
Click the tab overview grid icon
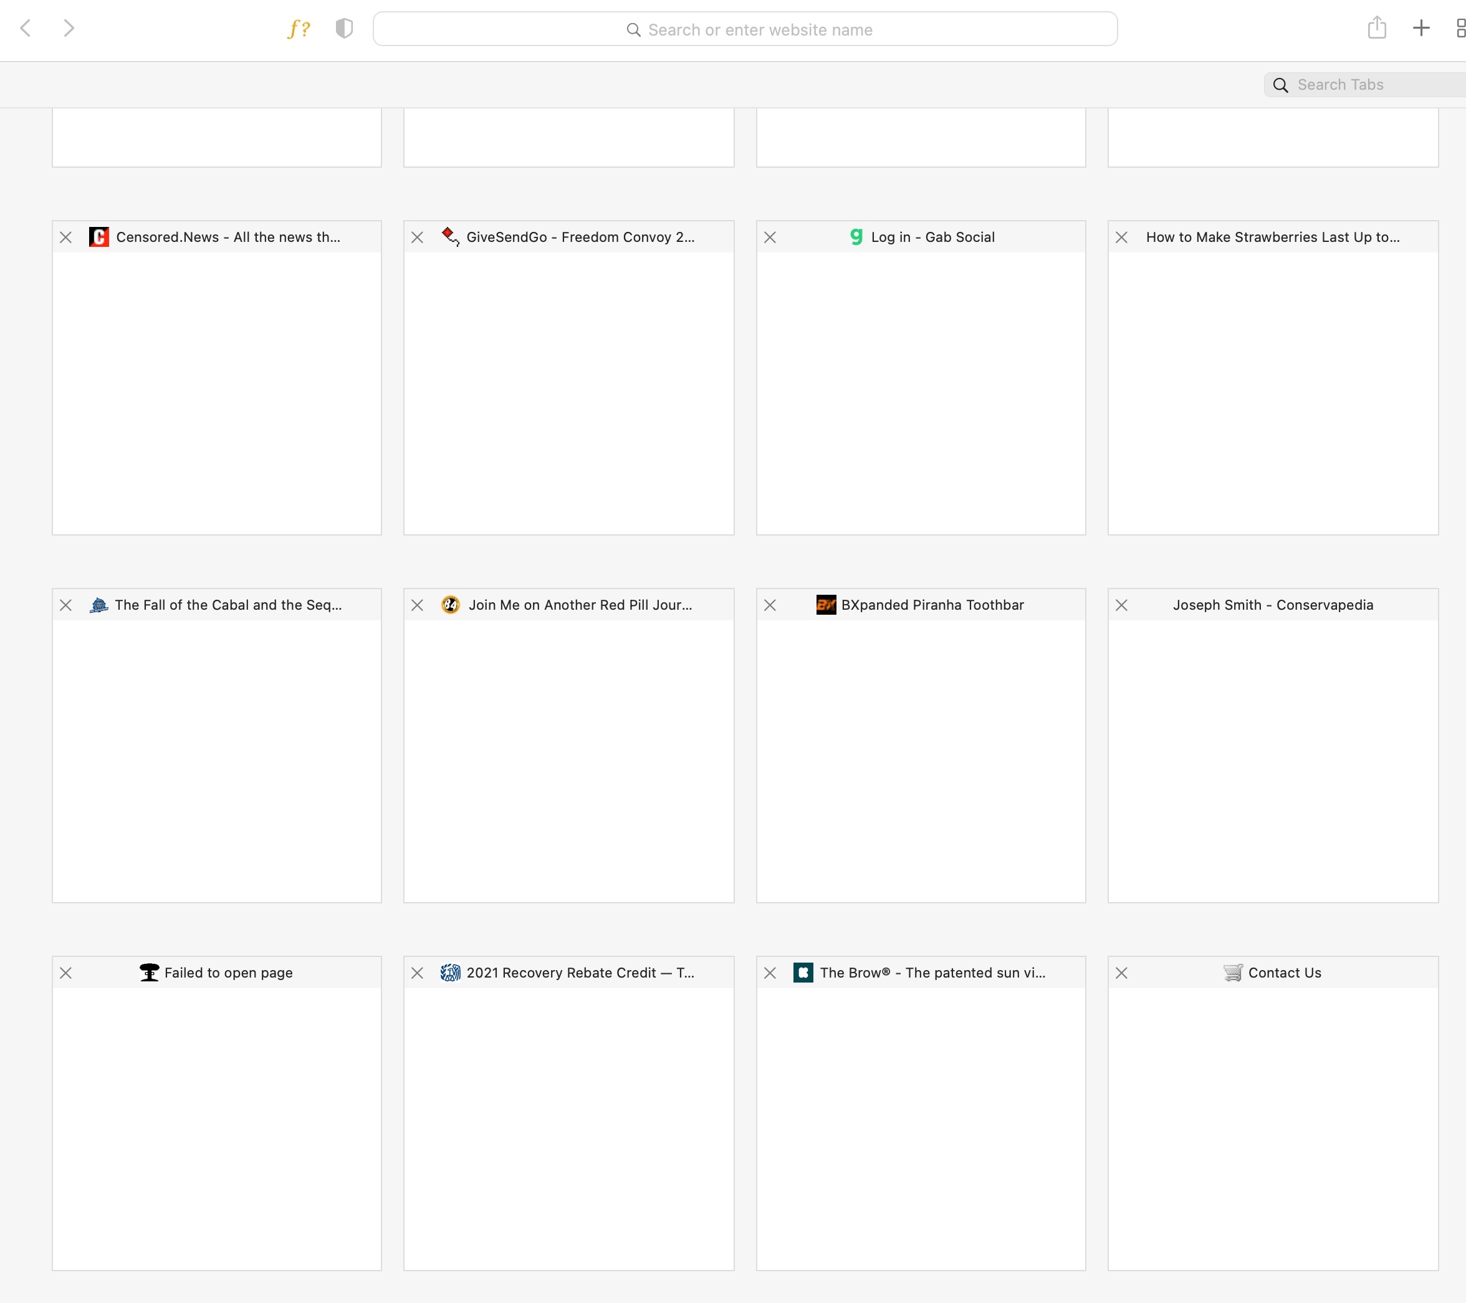[1460, 29]
